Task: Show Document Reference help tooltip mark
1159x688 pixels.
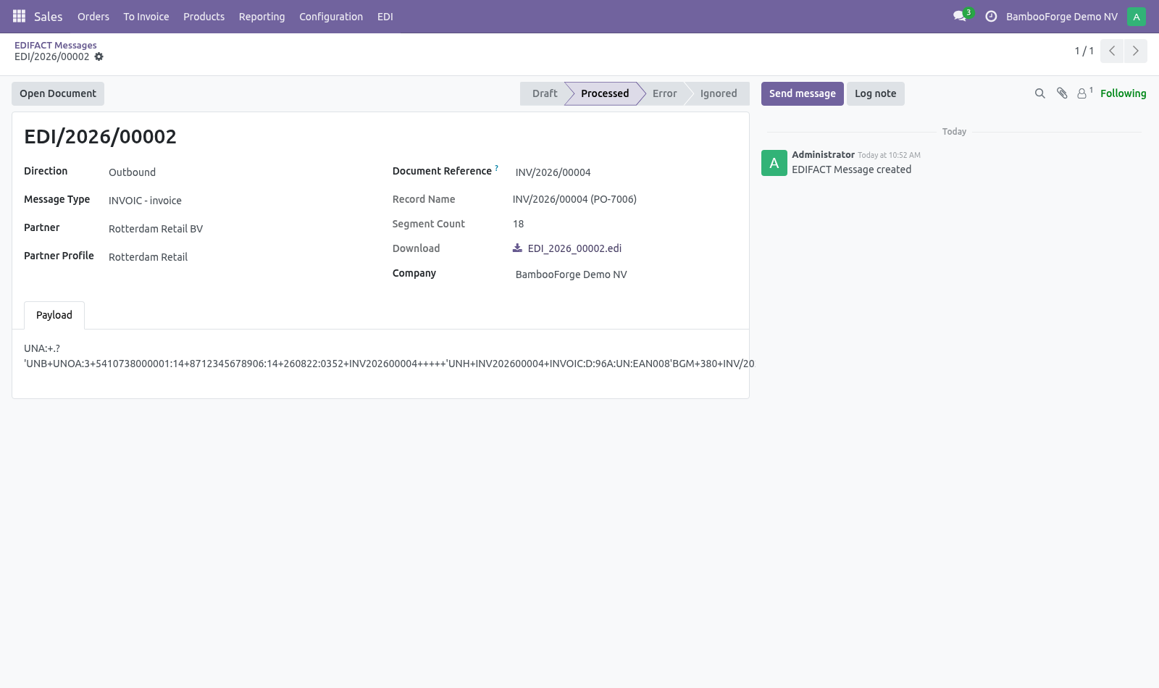Action: pyautogui.click(x=497, y=167)
